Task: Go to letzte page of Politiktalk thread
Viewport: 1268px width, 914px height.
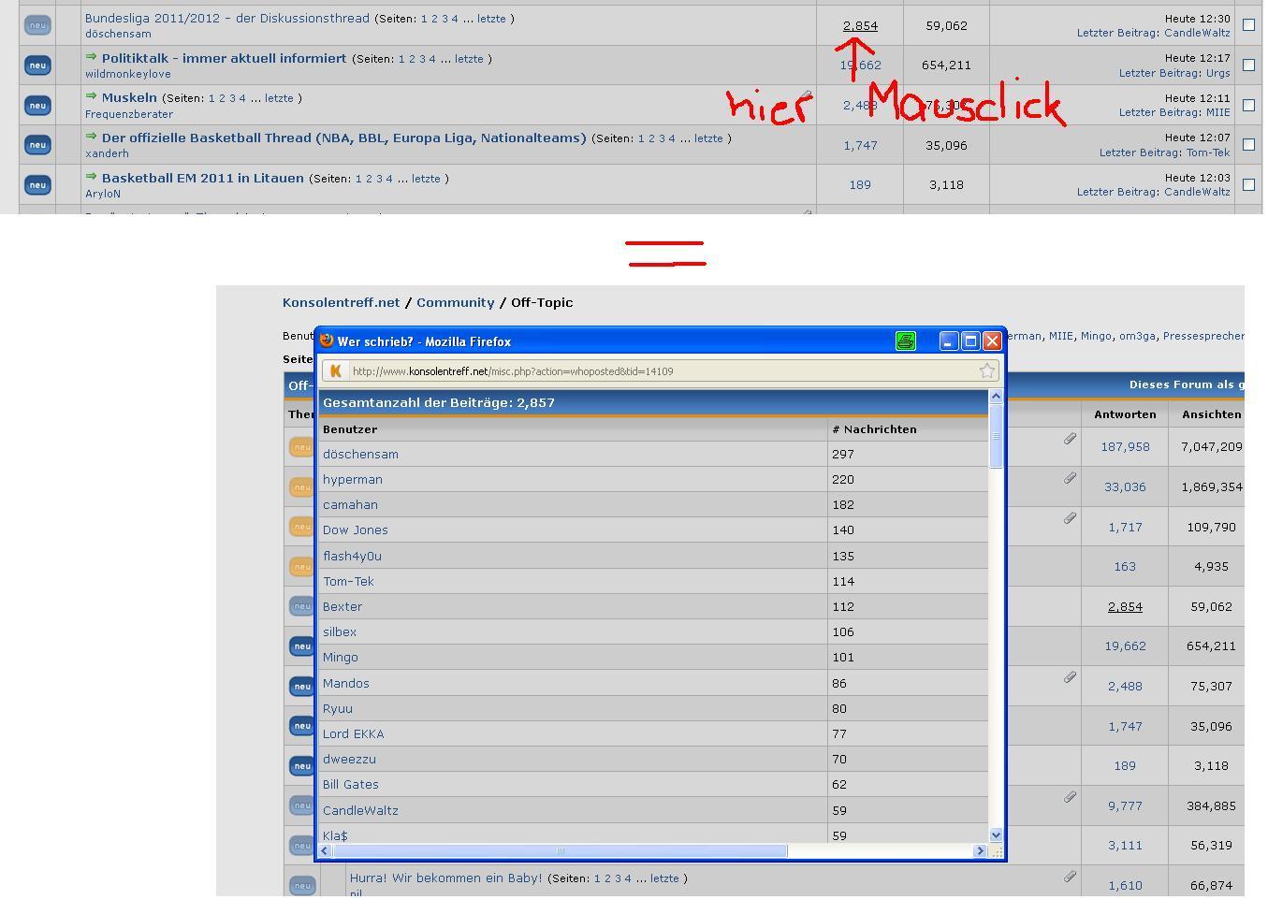Action: click(469, 59)
